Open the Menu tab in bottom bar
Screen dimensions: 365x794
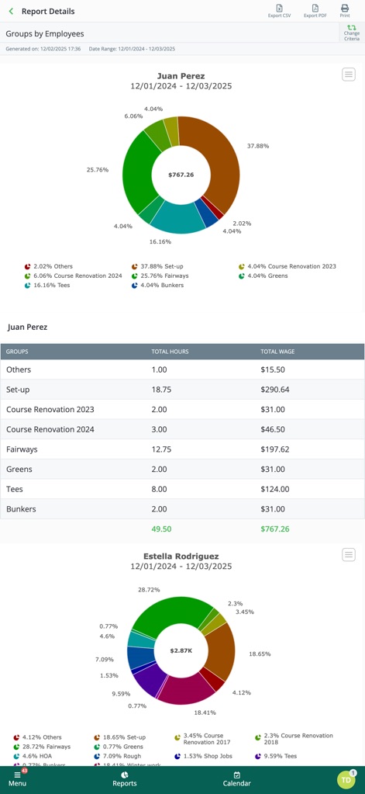17,779
